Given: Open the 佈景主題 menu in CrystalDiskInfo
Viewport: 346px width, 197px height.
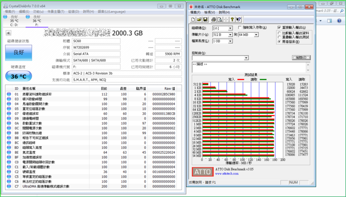Looking at the screenshot, I should 57,11.
